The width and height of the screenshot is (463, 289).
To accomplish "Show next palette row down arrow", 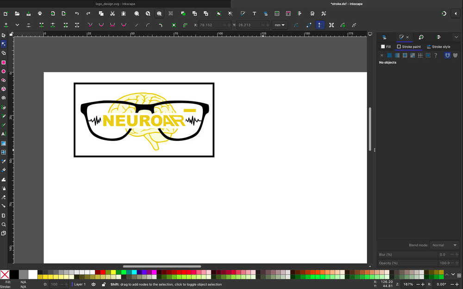I will coord(453,275).
